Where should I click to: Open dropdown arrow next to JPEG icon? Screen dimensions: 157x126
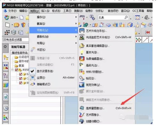[x=87, y=18]
